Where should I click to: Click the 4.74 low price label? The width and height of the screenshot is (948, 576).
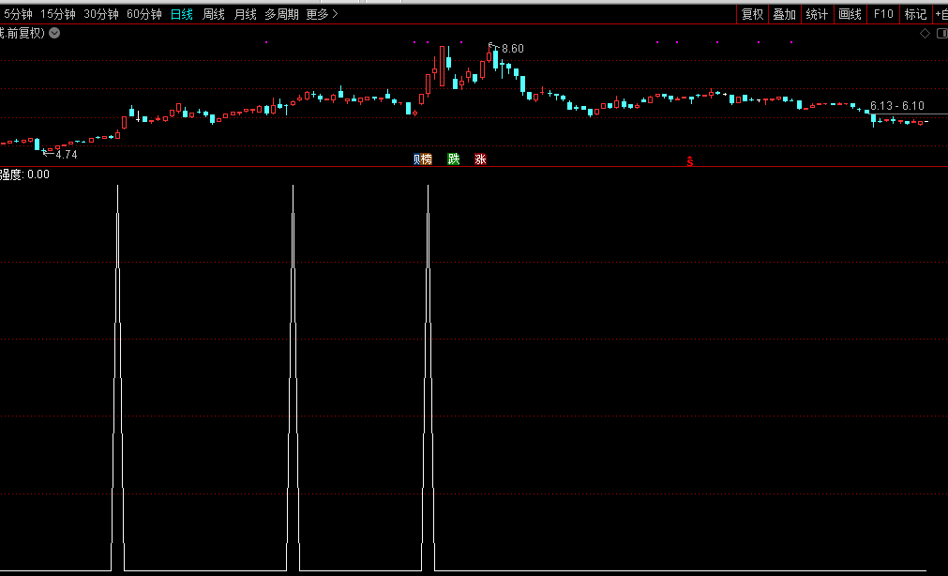point(66,154)
